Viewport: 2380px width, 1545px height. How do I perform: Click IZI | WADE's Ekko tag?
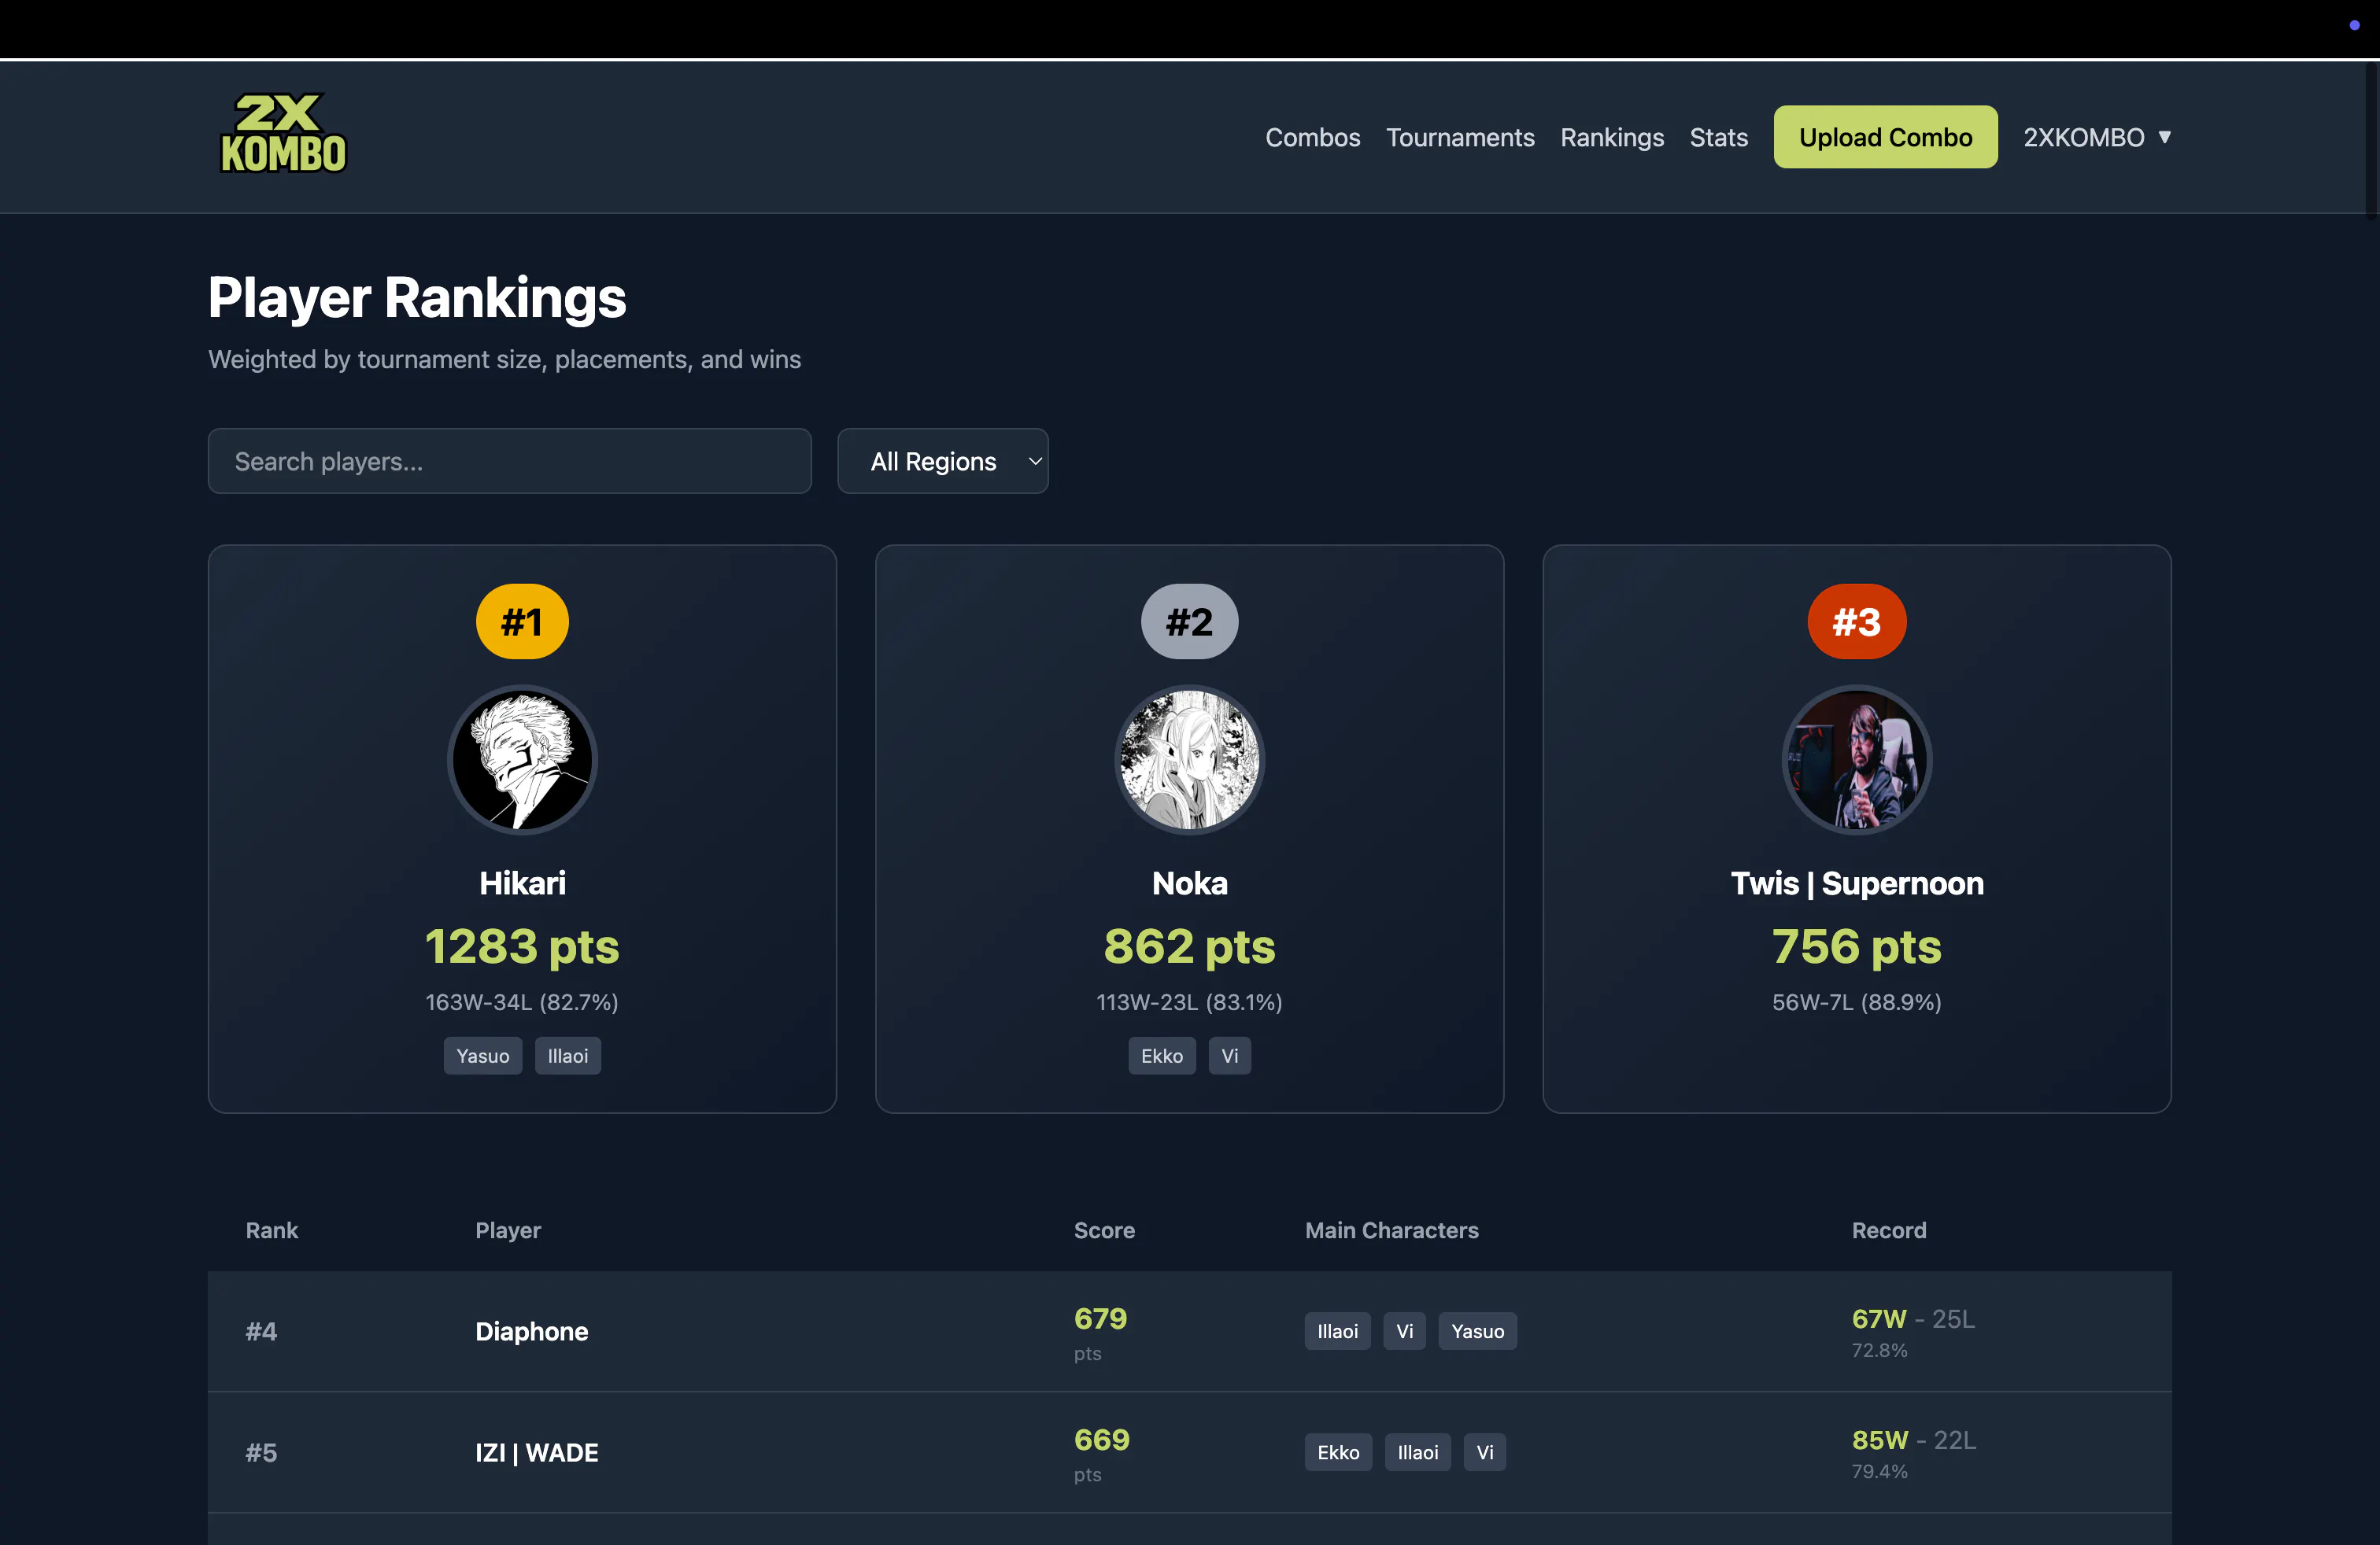click(1338, 1452)
